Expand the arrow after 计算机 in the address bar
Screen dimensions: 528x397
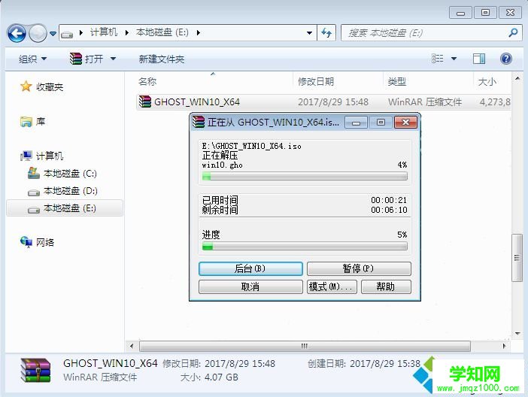pyautogui.click(x=127, y=32)
